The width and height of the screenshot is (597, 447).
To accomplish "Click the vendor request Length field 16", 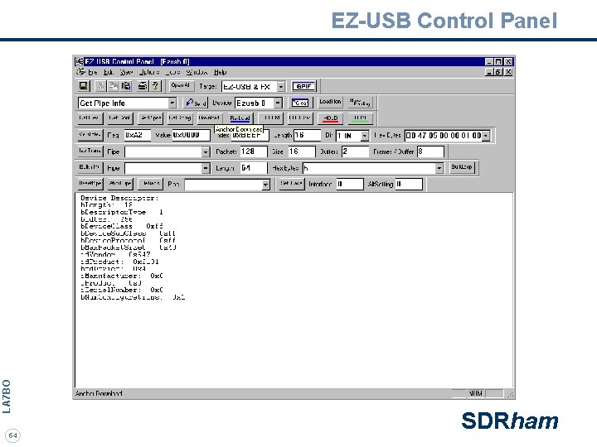I will tap(308, 136).
